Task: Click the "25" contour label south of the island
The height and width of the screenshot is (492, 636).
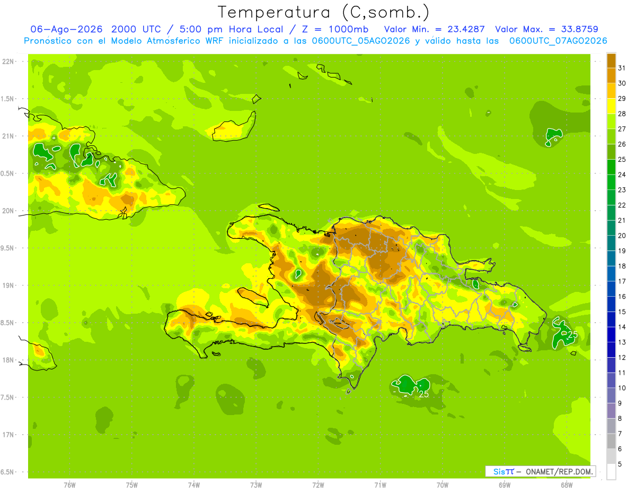Action: [424, 394]
